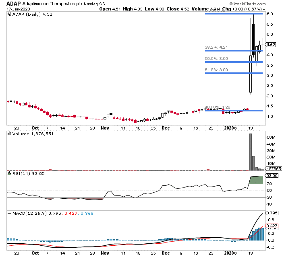This screenshot has width=282, height=257.
Task: Click the green overbought RSI shaded area
Action: click(x=256, y=180)
